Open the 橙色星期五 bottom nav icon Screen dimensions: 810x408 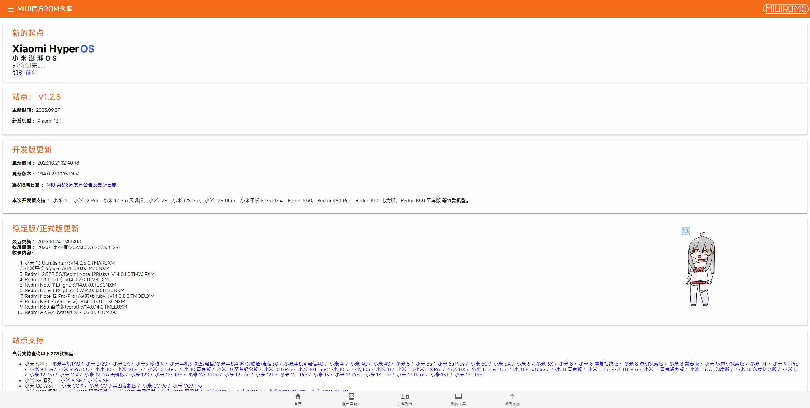pos(351,399)
